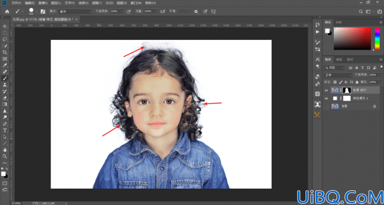This screenshot has height=205, width=384.
Task: Select the Healing Brush tool
Action: tap(5, 72)
